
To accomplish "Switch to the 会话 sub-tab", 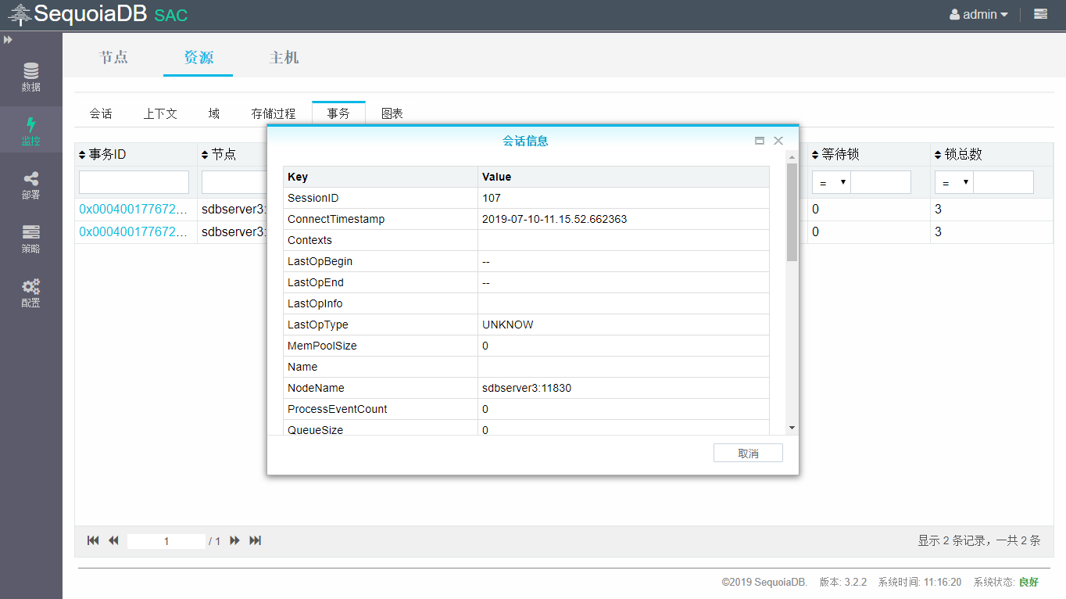I will point(101,113).
